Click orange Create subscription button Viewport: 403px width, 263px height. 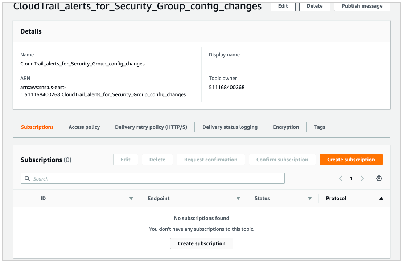[x=351, y=160]
